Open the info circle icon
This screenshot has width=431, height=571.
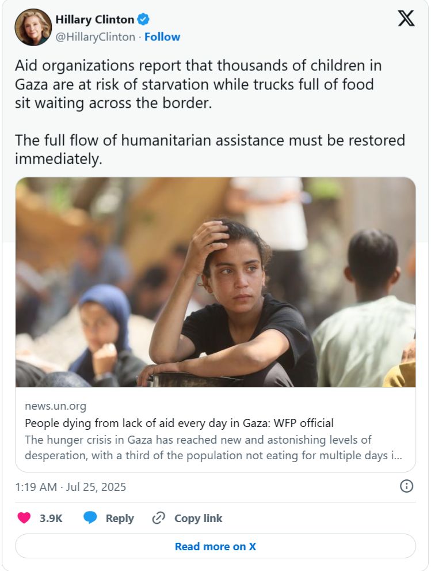[x=406, y=486]
